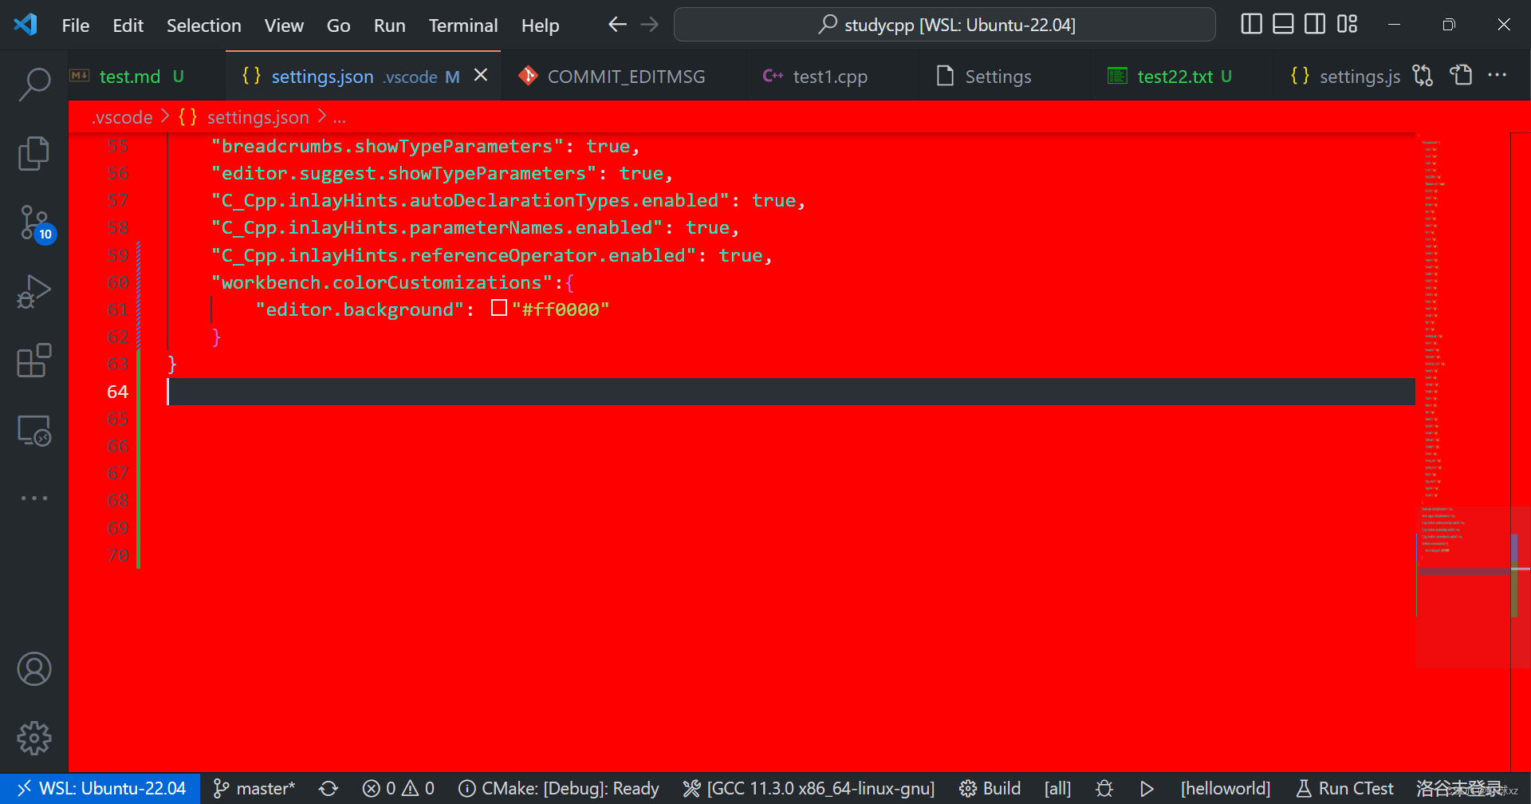The height and width of the screenshot is (804, 1531).
Task: Open the Selection menu
Action: [203, 26]
